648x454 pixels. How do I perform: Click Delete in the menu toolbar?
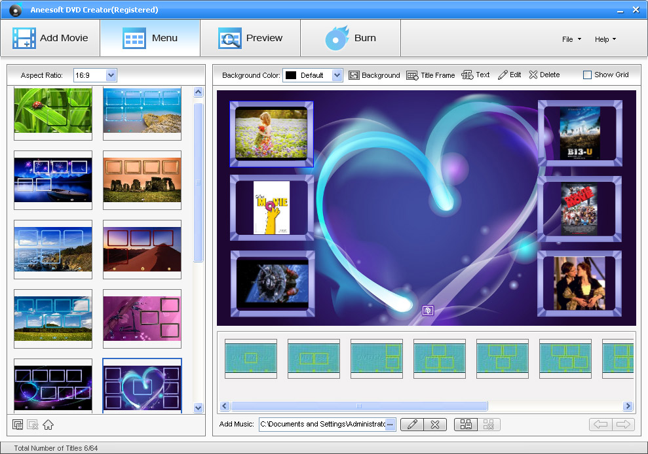click(x=544, y=75)
